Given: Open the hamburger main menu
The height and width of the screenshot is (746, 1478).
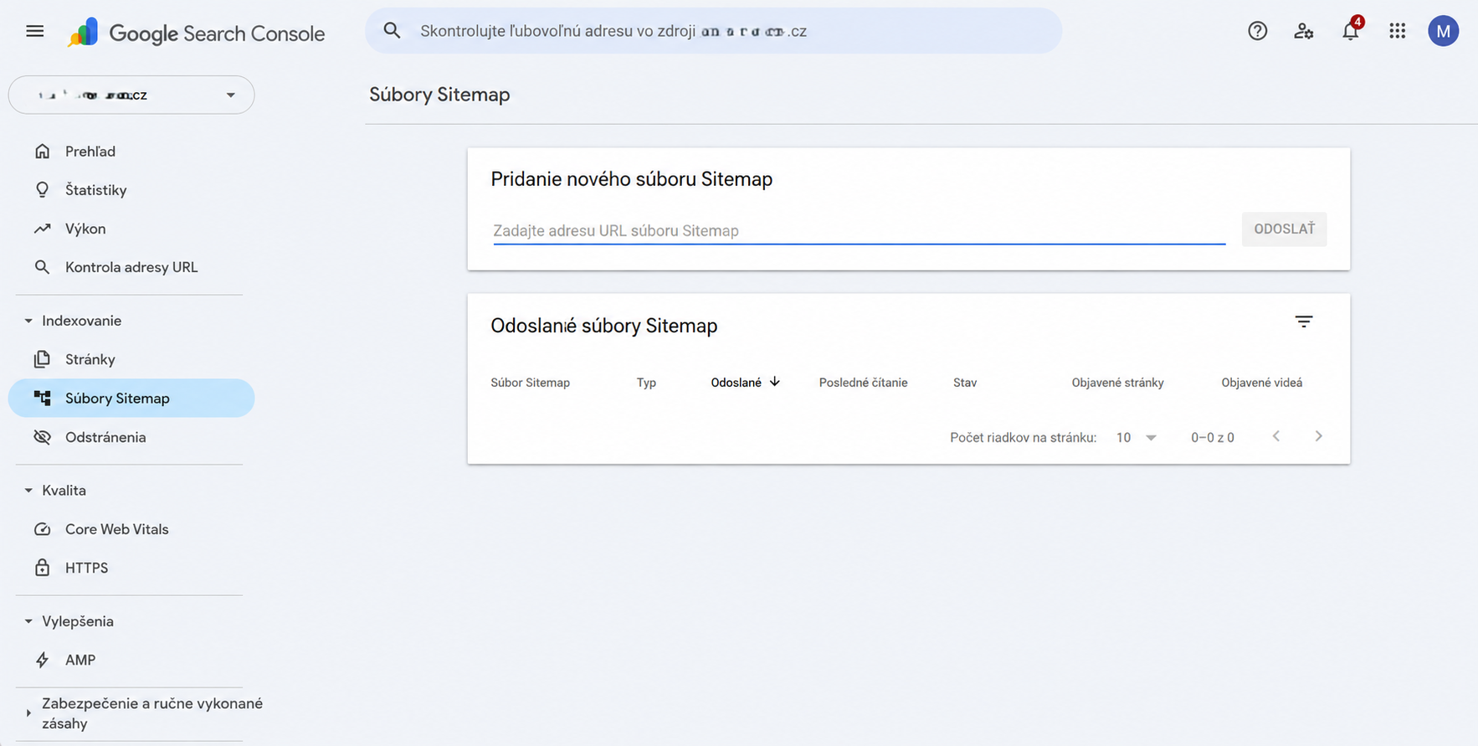Looking at the screenshot, I should (x=34, y=31).
